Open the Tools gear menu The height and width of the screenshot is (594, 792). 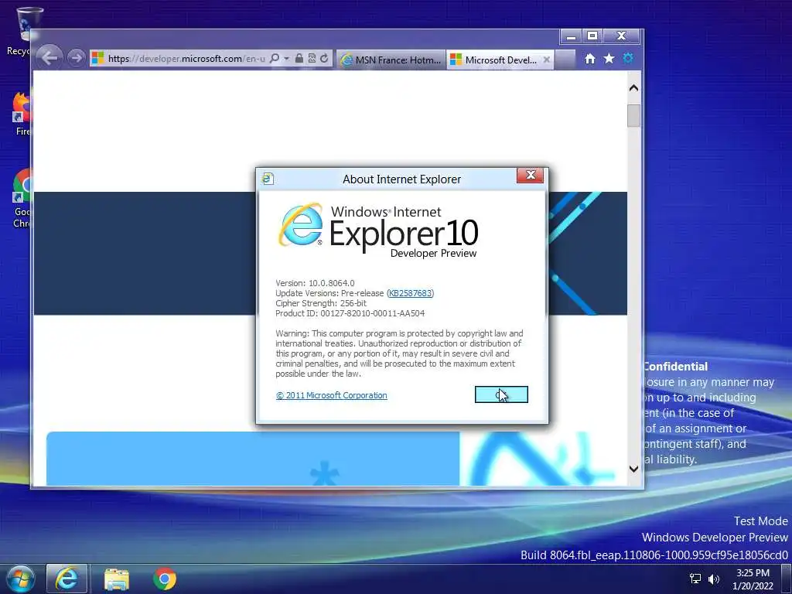pos(628,59)
